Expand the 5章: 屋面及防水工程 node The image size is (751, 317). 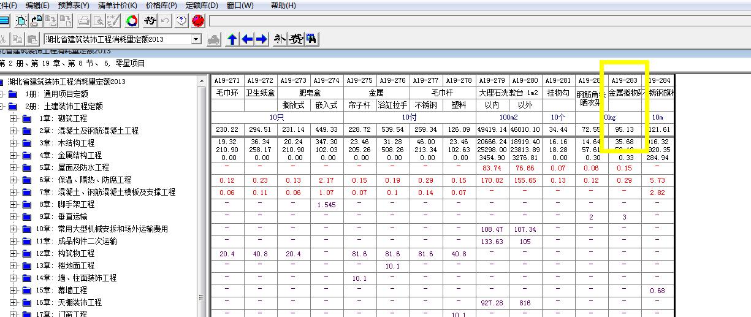[x=13, y=167]
